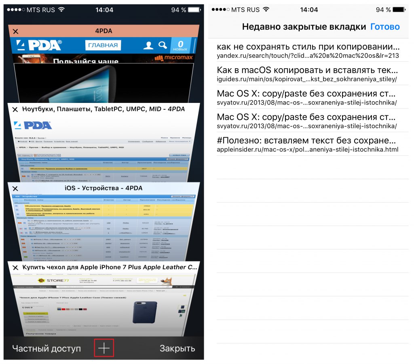Tap Wi-Fi icon in right status bar
The image size is (414, 364).
266,10
